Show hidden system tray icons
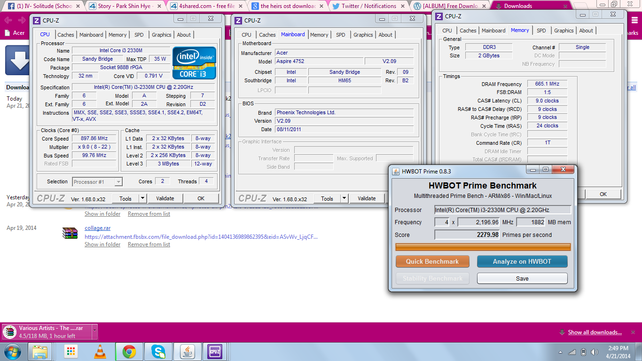 pyautogui.click(x=560, y=352)
